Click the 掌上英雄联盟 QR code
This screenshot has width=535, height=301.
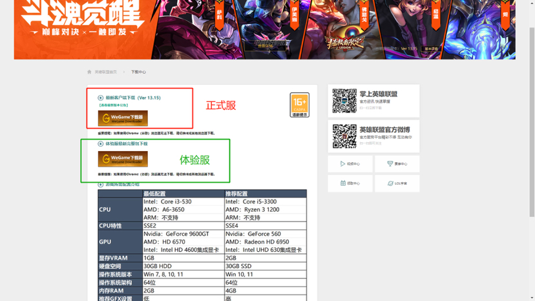tap(344, 101)
